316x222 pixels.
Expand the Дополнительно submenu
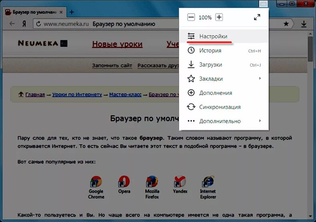click(224, 121)
